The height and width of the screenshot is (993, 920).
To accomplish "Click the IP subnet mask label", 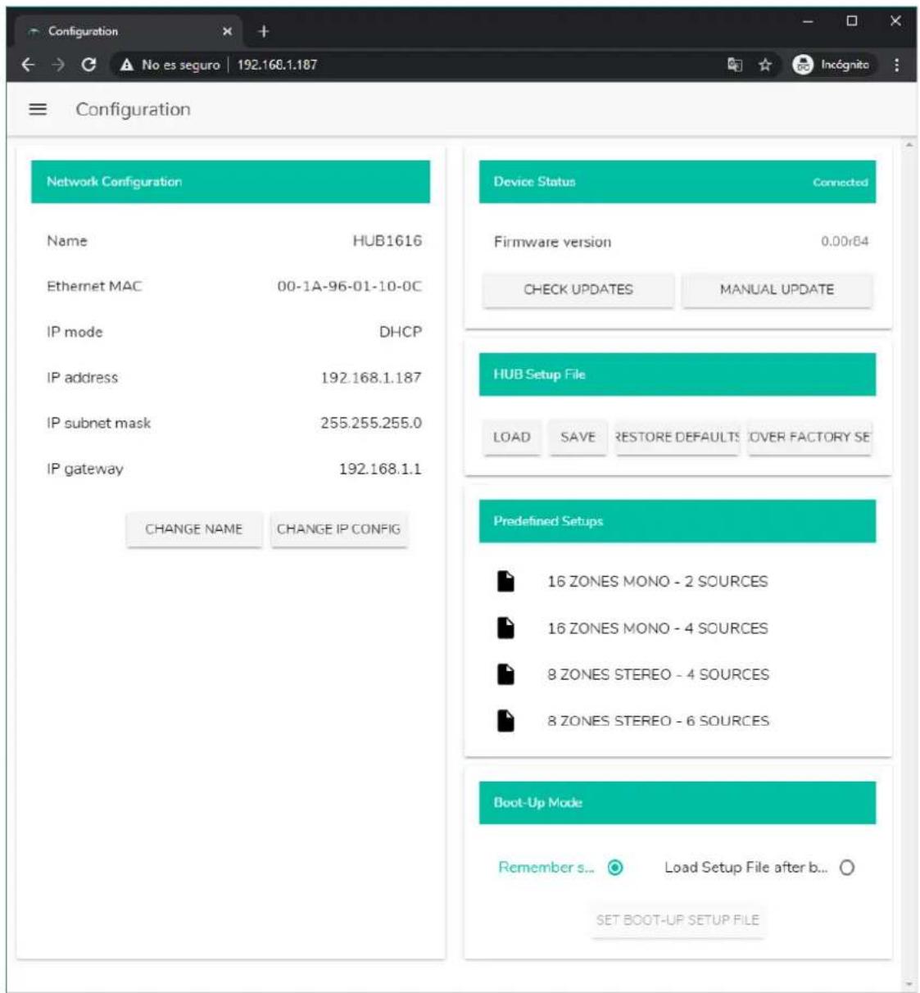I will point(99,423).
